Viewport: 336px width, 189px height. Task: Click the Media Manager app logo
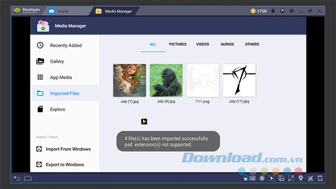(x=43, y=26)
